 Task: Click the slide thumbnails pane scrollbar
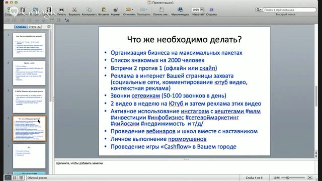[50, 66]
